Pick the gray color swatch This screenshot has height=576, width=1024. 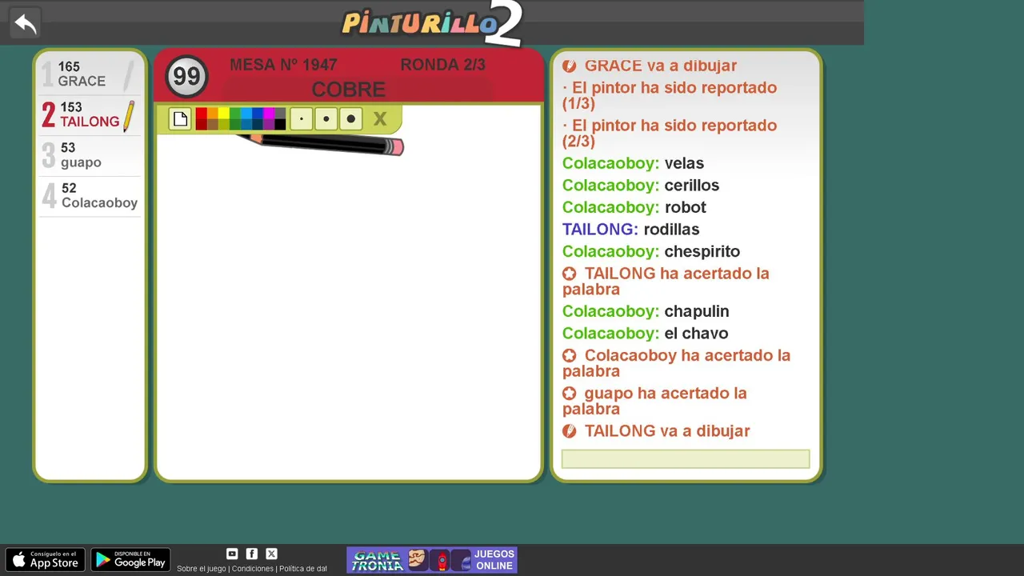pos(280,114)
